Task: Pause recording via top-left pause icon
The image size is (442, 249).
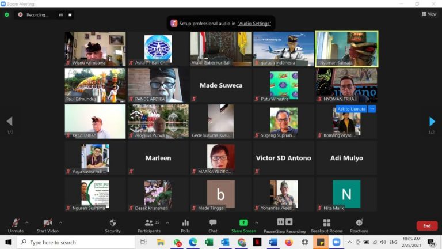Action: point(61,15)
